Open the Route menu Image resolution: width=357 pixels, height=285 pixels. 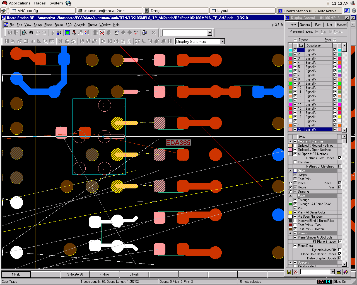pos(59,25)
